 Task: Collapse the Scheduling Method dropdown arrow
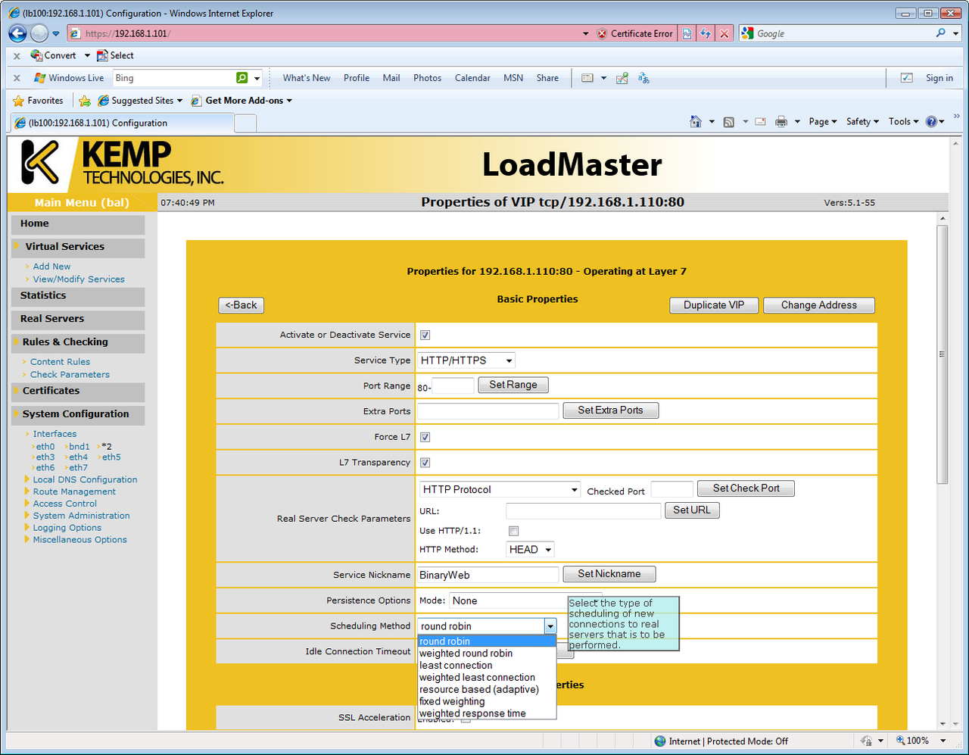pos(550,626)
